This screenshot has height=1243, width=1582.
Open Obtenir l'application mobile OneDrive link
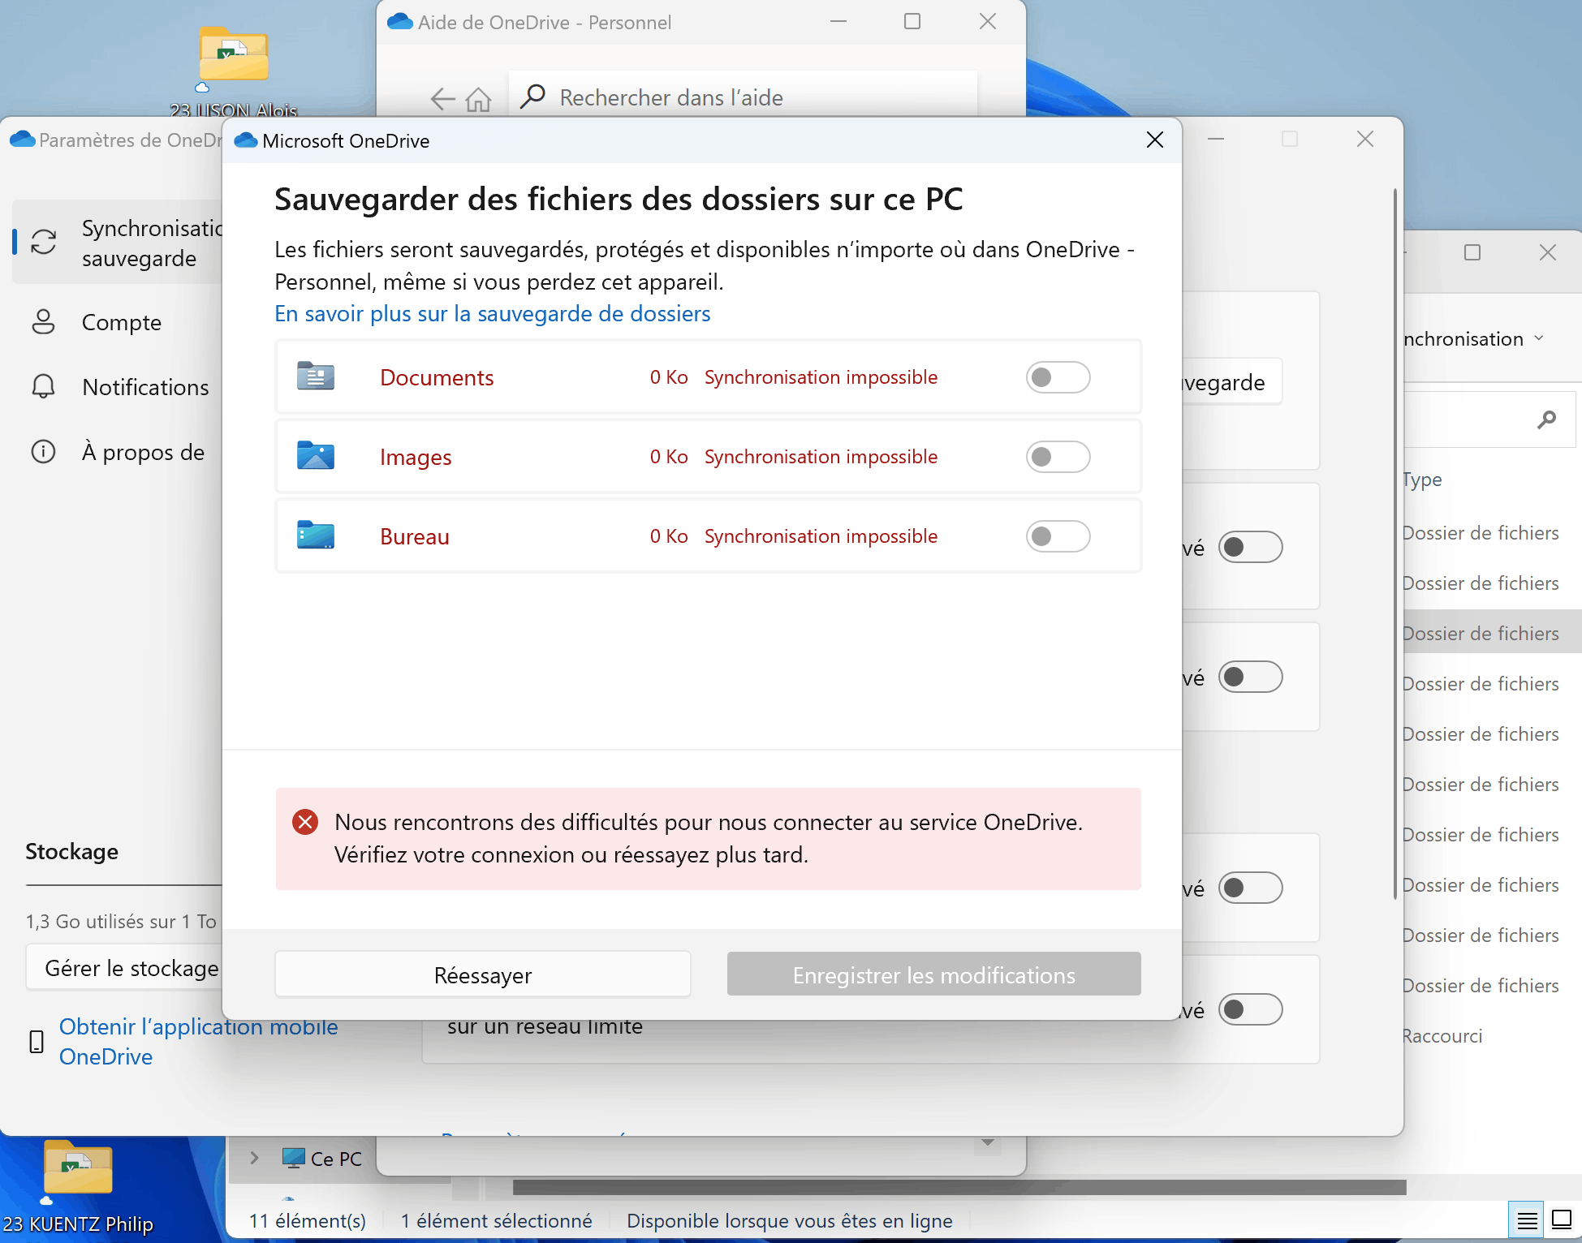[198, 1042]
